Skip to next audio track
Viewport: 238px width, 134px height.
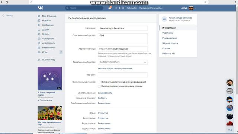tap(123, 8)
